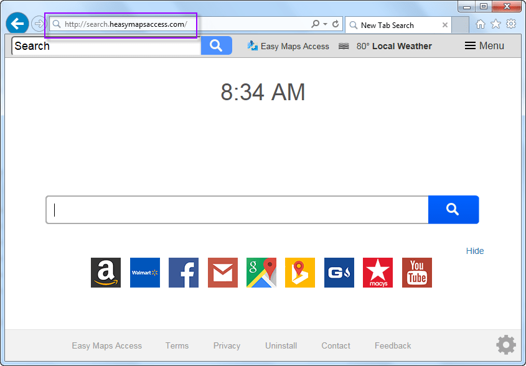Launch the Facebook shortcut icon

pos(184,273)
